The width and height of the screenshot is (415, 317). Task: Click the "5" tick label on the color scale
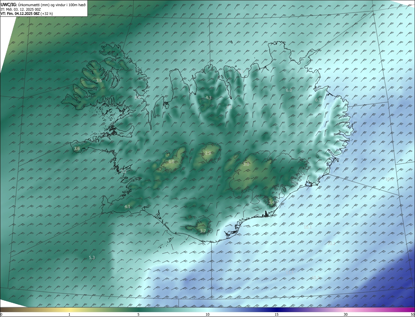pos(138,314)
